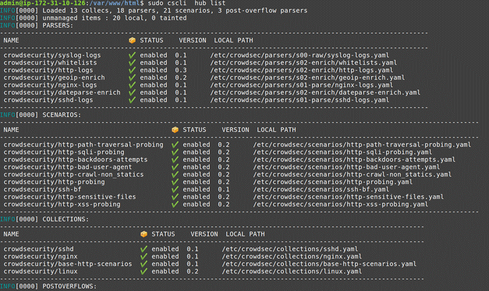Click the green checkmark for crowdsecurity/nginx-logs
Image resolution: width=489 pixels, height=291 pixels.
point(132,85)
